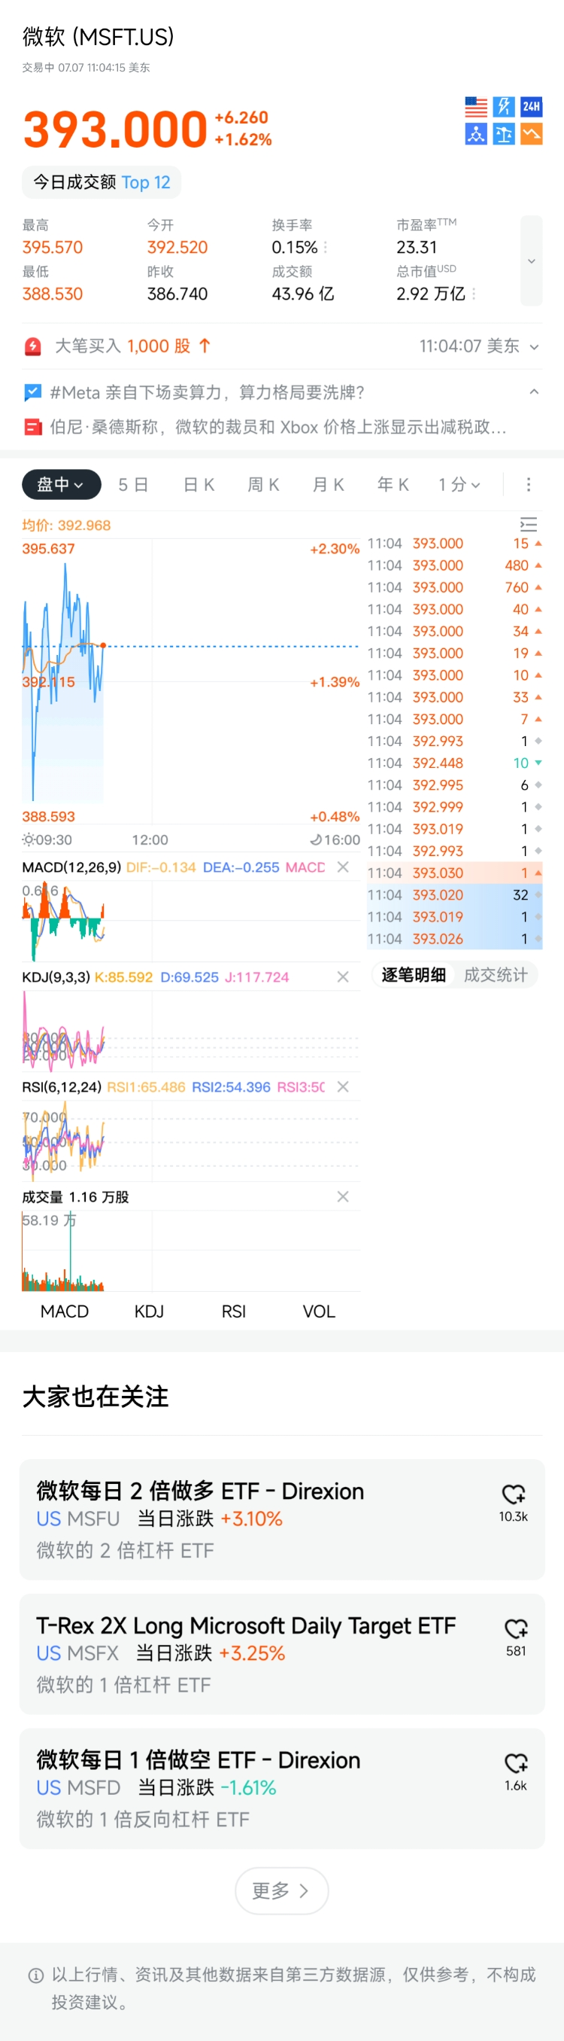
Task: Tap the intraday price chart area
Action: [x=191, y=681]
